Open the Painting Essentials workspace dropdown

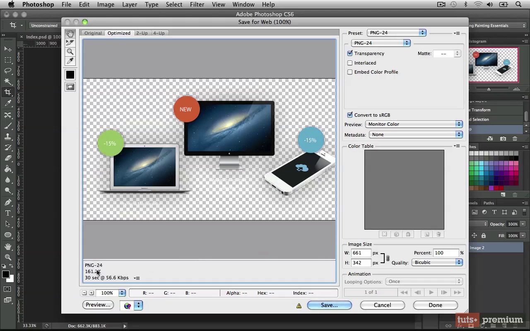tap(497, 26)
